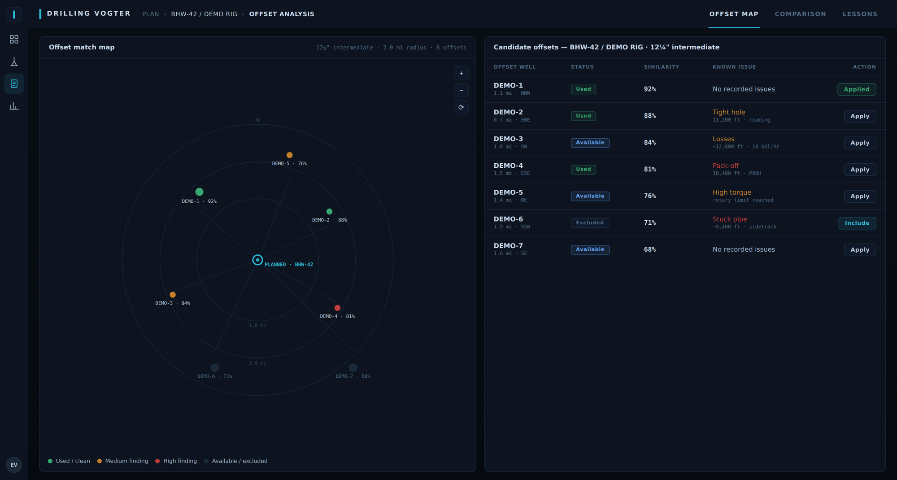Go to the PLAN breadcrumb
Image resolution: width=897 pixels, height=480 pixels.
(x=151, y=14)
